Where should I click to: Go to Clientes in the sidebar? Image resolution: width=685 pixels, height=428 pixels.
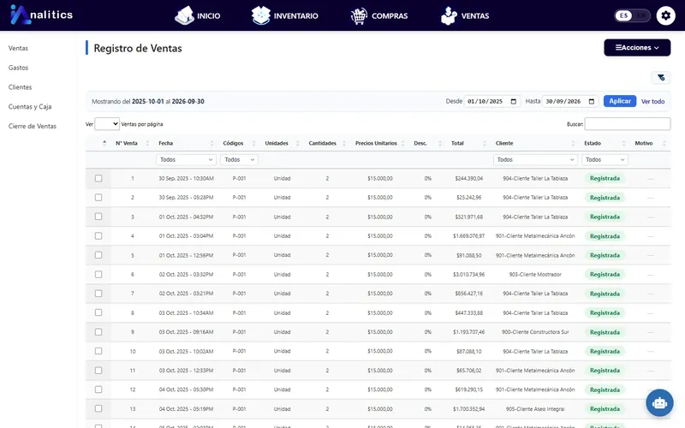[x=20, y=87]
